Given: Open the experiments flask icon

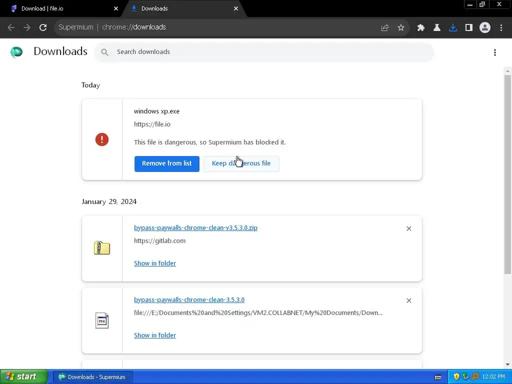Looking at the screenshot, I should tap(437, 28).
